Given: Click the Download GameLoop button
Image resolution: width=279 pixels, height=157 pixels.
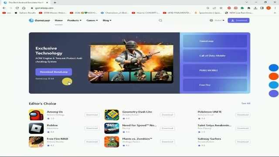Looking at the screenshot, I should coord(54,72).
